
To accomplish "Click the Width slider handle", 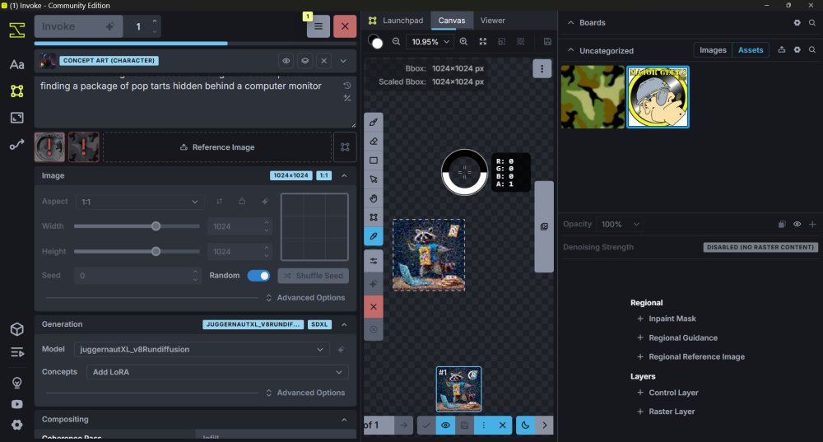I will tap(156, 226).
